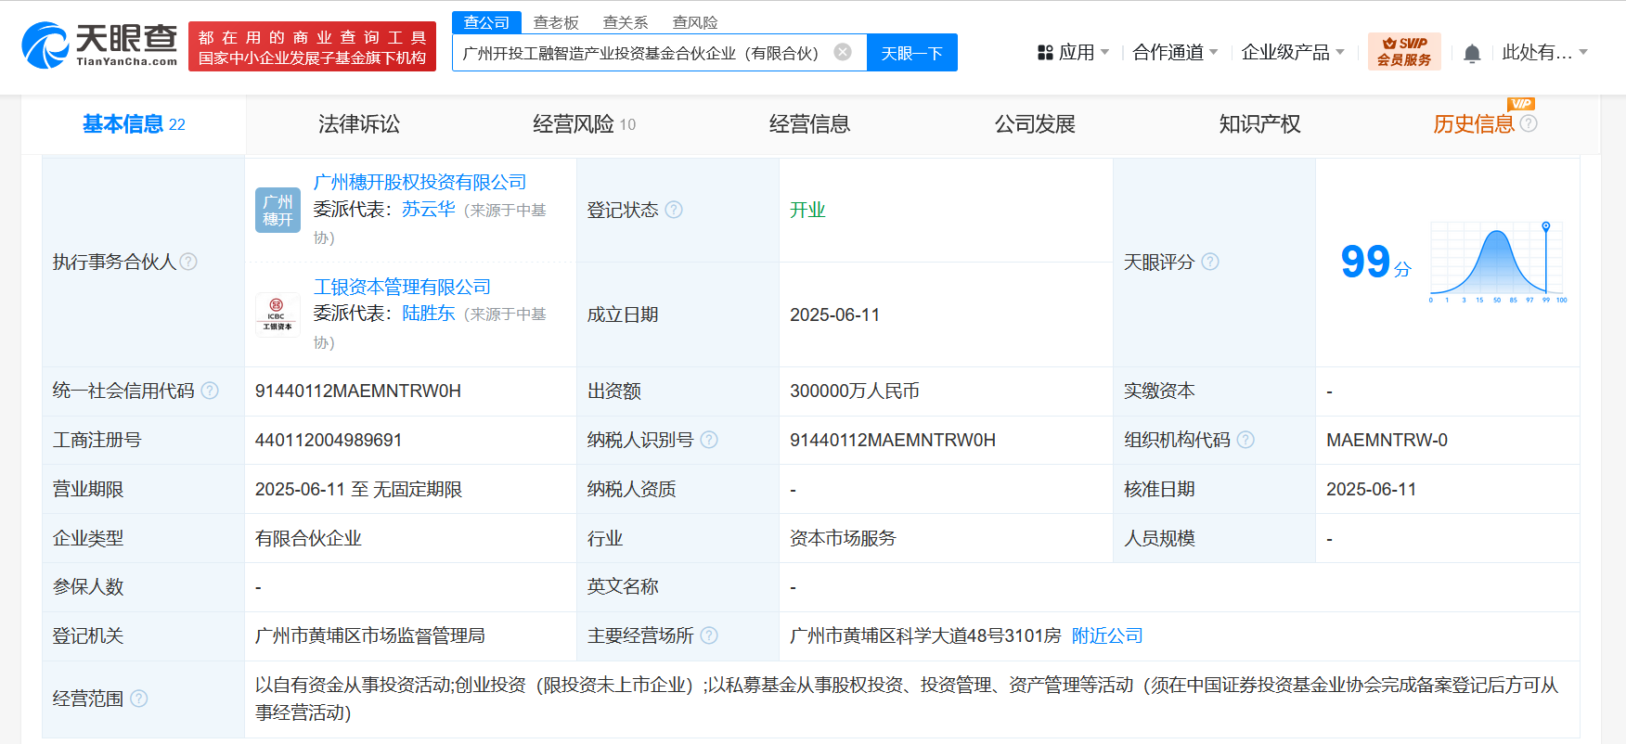Click address 广州市黄埔区科学大道48号3101房

tap(925, 635)
